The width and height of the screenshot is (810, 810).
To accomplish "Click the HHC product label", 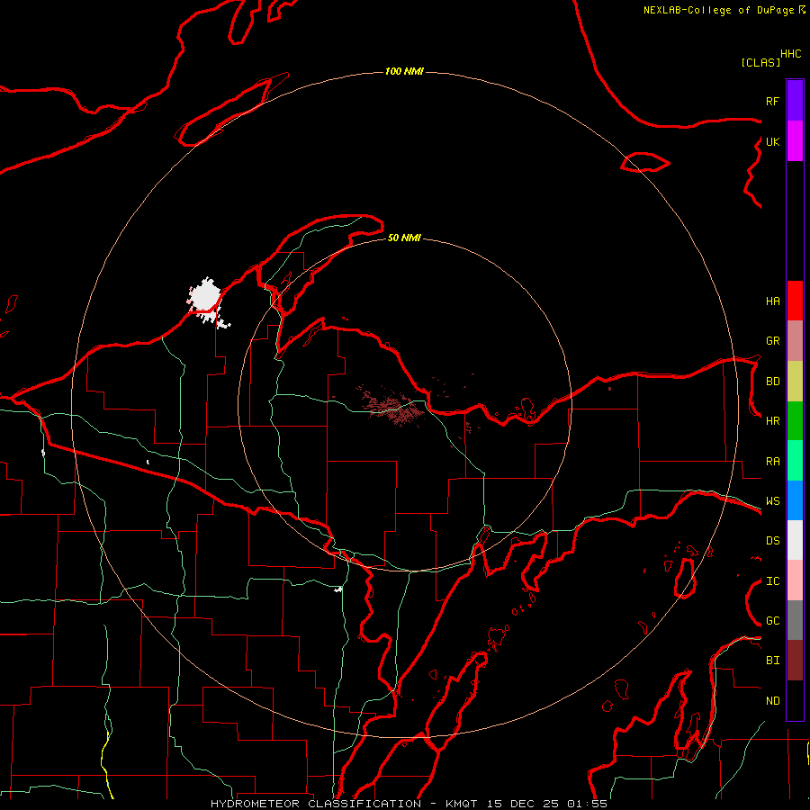I will coord(791,54).
